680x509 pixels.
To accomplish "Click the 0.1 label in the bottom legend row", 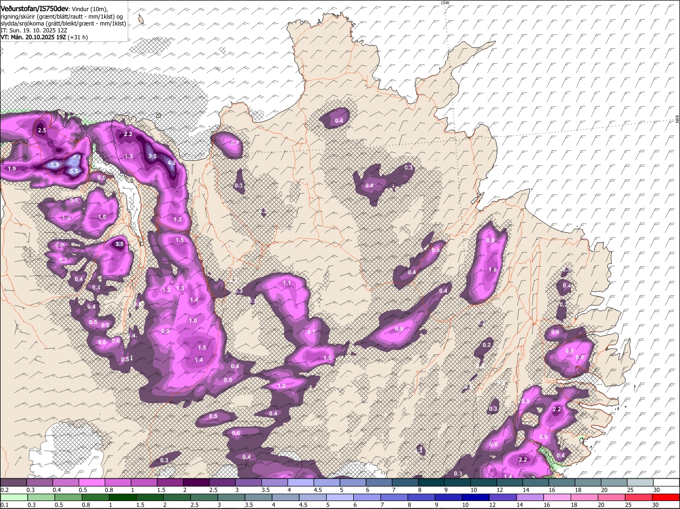I will pyautogui.click(x=4, y=505).
